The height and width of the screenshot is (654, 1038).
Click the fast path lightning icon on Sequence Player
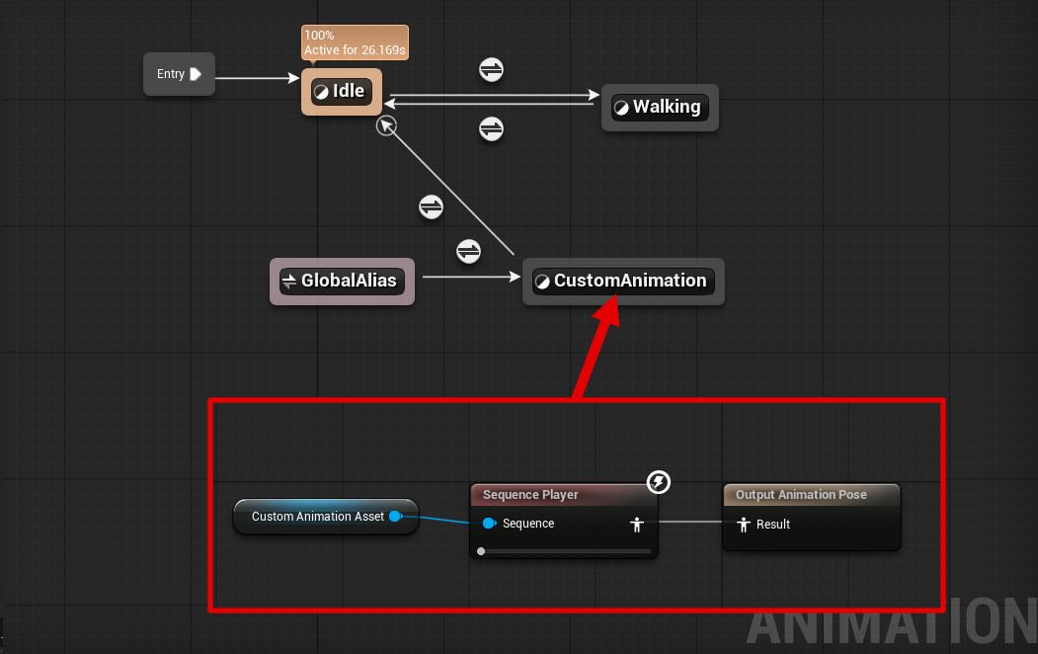(659, 482)
